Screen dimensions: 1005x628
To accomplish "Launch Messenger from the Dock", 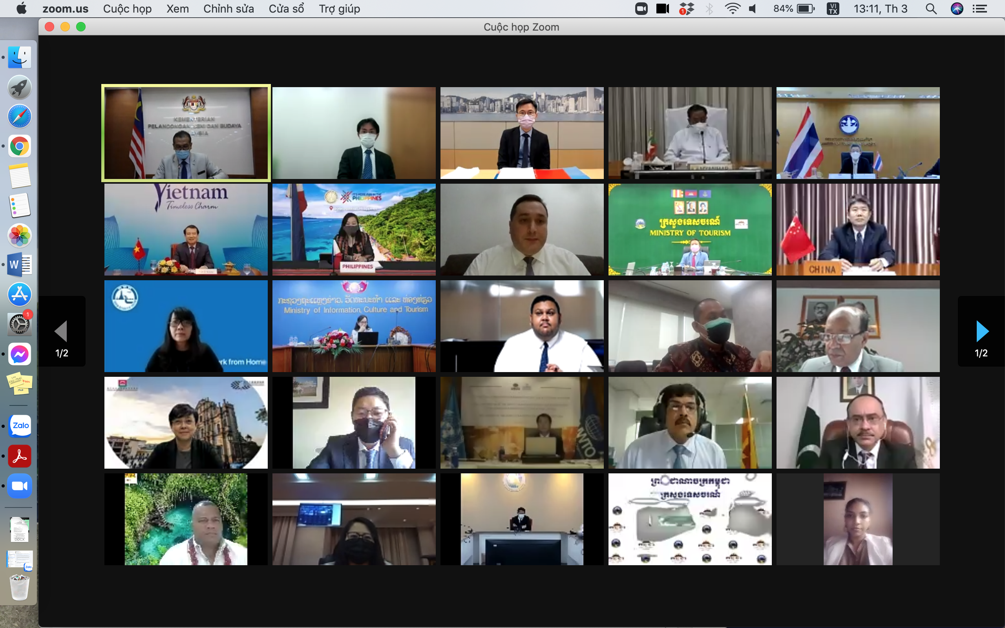I will click(x=20, y=354).
